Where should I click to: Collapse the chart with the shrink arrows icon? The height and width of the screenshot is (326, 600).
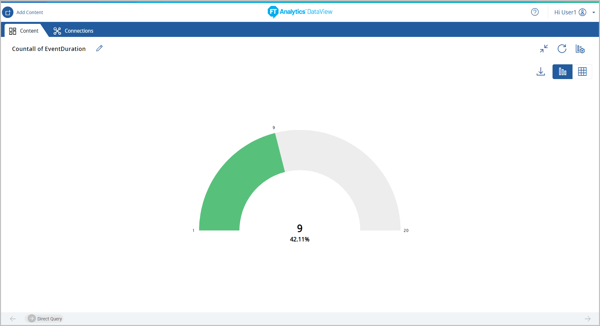click(544, 49)
